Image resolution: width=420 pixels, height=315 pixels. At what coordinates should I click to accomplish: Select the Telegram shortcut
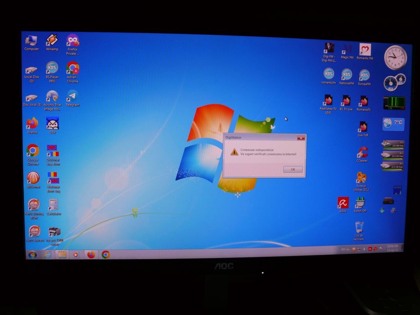click(72, 99)
